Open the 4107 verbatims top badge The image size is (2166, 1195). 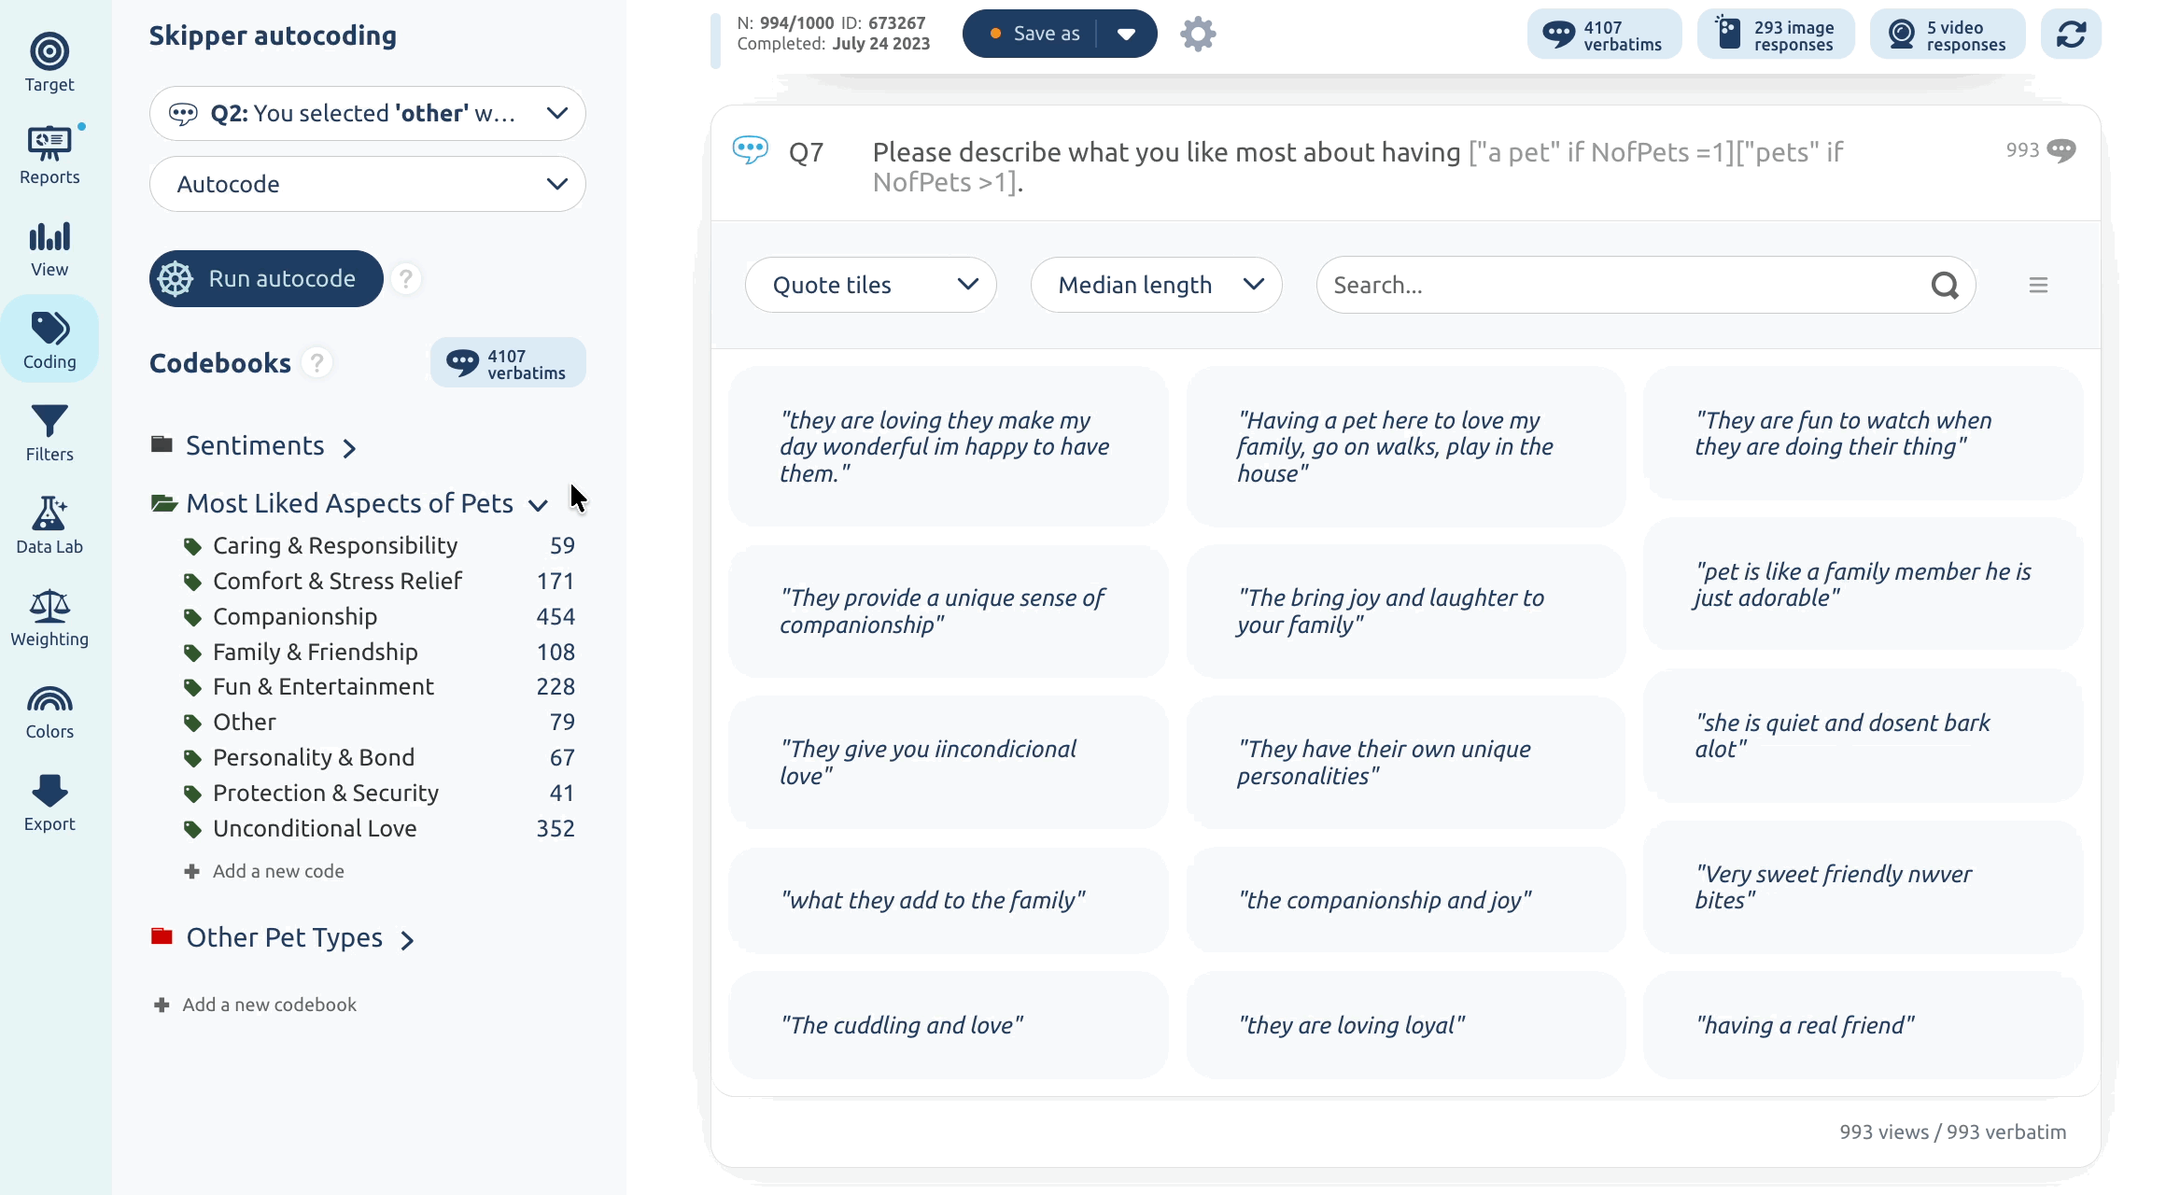tap(1604, 35)
